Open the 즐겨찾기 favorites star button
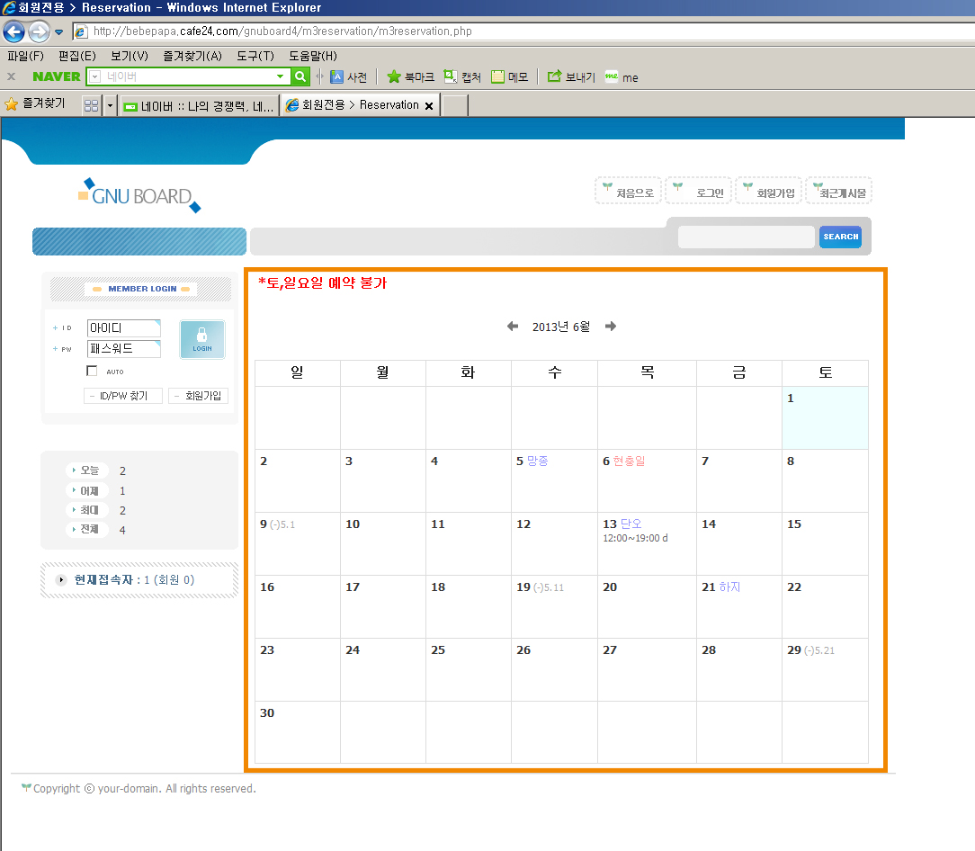This screenshot has width=975, height=851. coord(35,103)
